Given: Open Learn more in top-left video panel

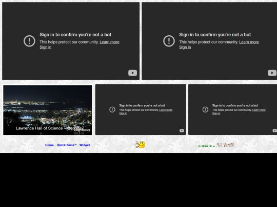Looking at the screenshot, I should click(x=110, y=42).
